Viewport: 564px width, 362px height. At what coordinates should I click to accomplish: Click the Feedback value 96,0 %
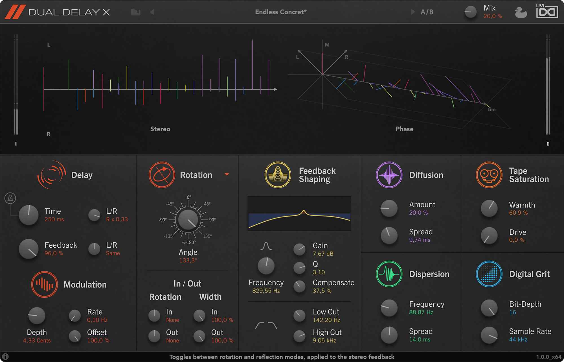[x=54, y=253]
